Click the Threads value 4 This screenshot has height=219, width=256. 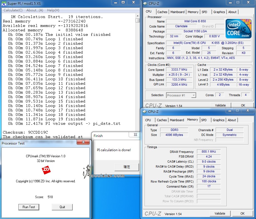pyautogui.click(x=245, y=95)
